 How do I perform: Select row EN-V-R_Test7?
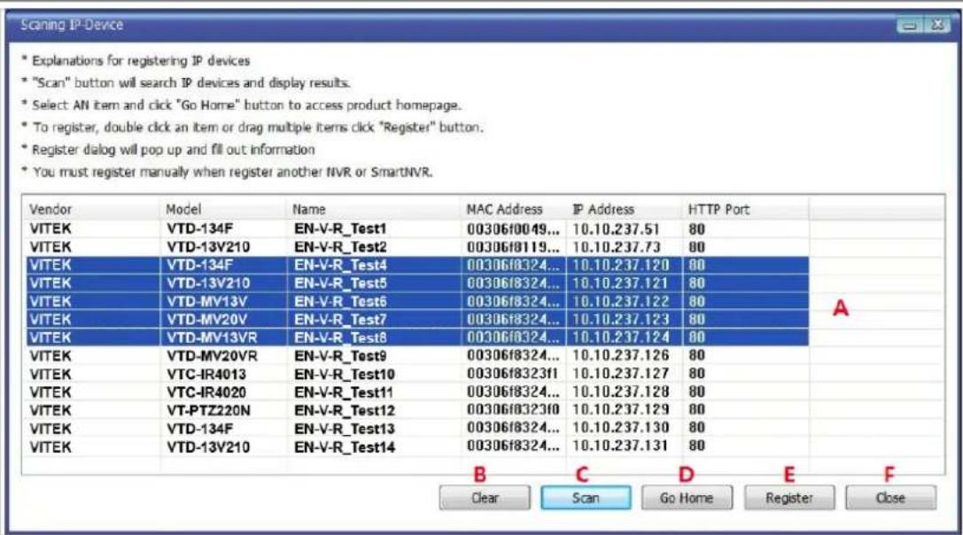click(416, 320)
